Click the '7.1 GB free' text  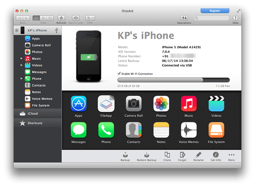click(x=223, y=86)
